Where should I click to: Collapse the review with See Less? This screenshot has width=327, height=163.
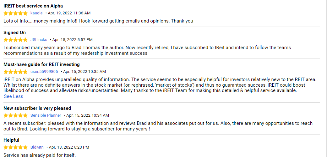14,96
